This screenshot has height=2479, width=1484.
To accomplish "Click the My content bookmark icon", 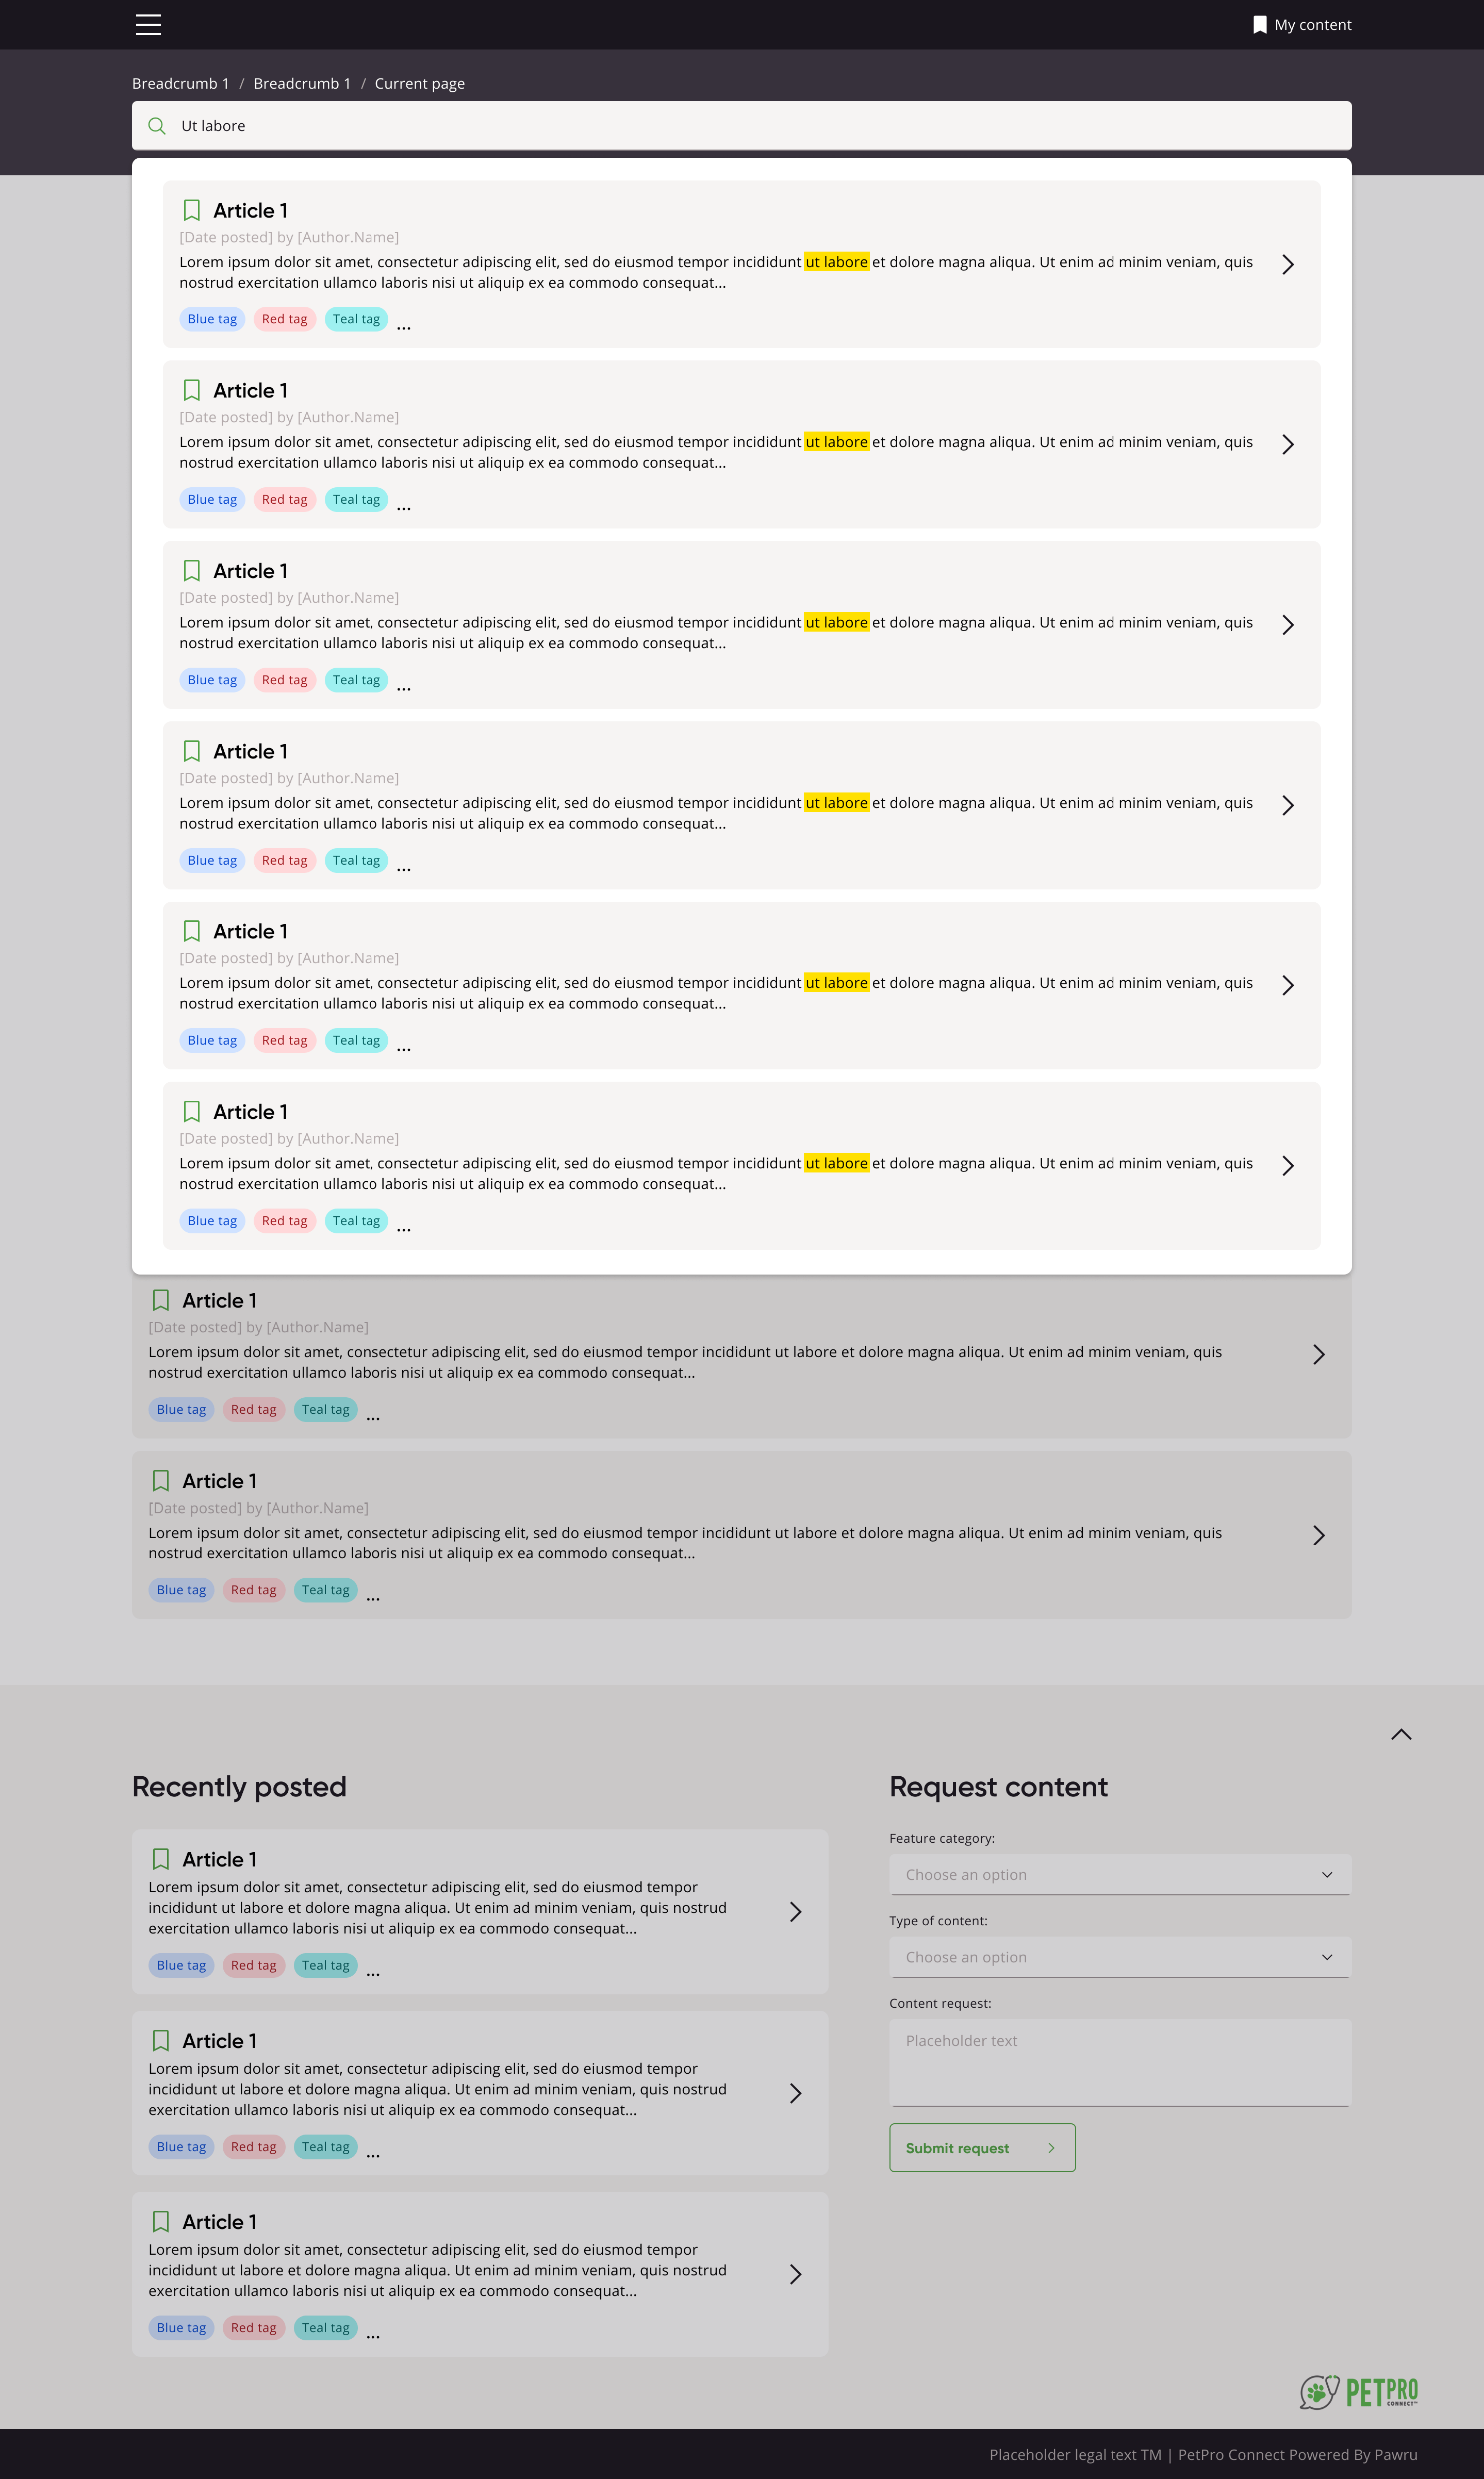I will (x=1260, y=25).
